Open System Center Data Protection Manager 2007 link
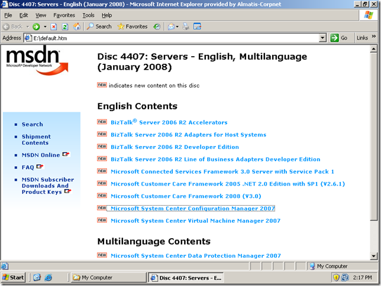Screen dimensions: 381x286 point(196,256)
